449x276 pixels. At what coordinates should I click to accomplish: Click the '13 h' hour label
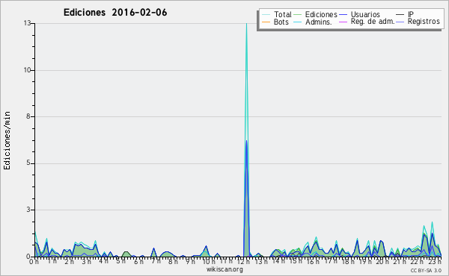pyautogui.click(x=261, y=261)
